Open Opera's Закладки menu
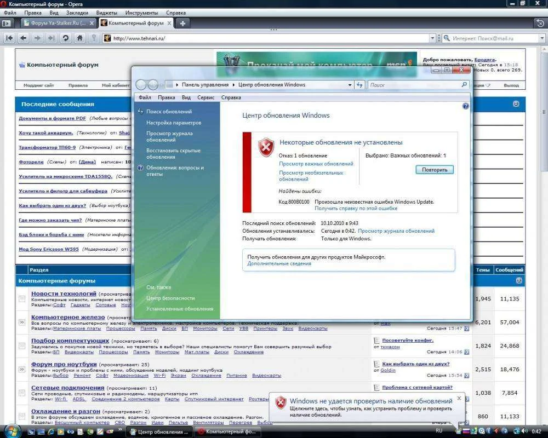 pyautogui.click(x=77, y=13)
